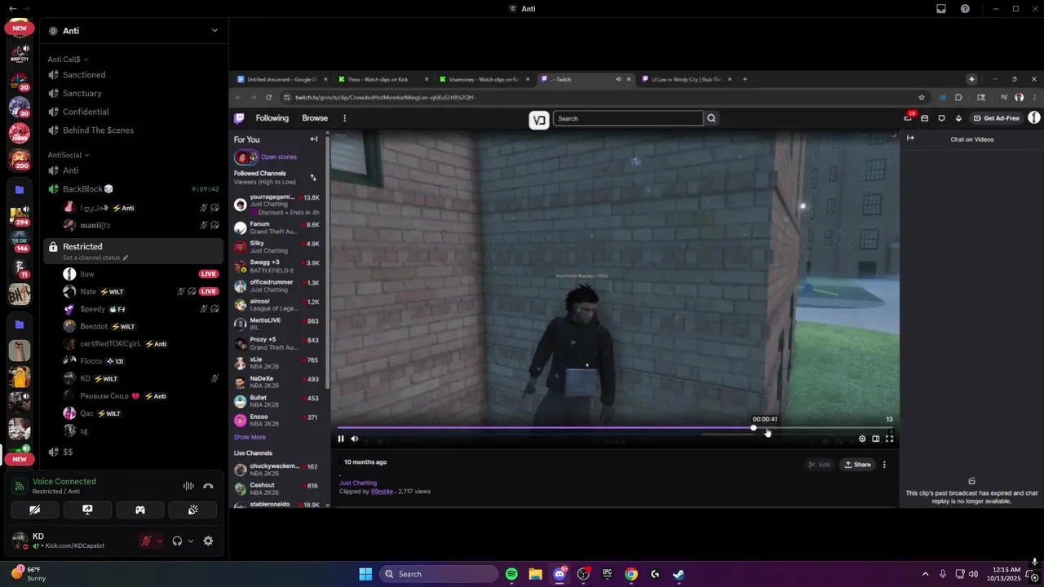Open stories in Twitch sidebar
Image resolution: width=1044 pixels, height=587 pixels.
click(x=279, y=157)
